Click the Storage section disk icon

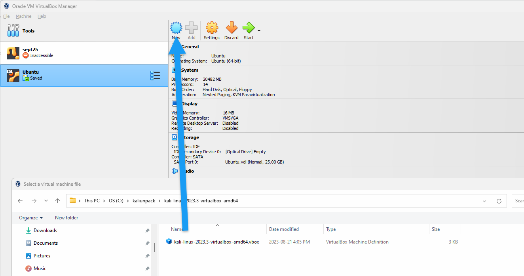coord(175,137)
